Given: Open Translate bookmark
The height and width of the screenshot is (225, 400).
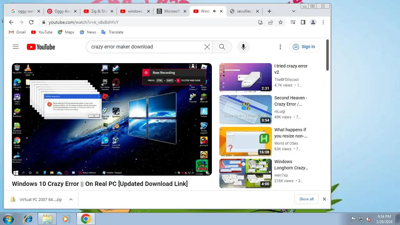Looking at the screenshot, I should point(112,32).
